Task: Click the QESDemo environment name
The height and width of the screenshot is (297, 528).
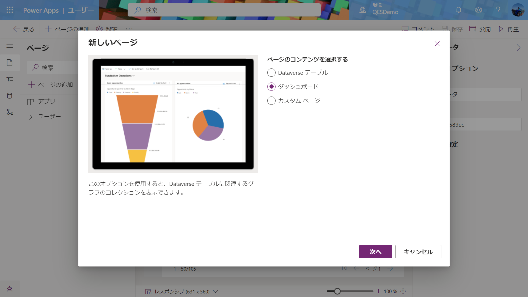Action: coord(385,12)
